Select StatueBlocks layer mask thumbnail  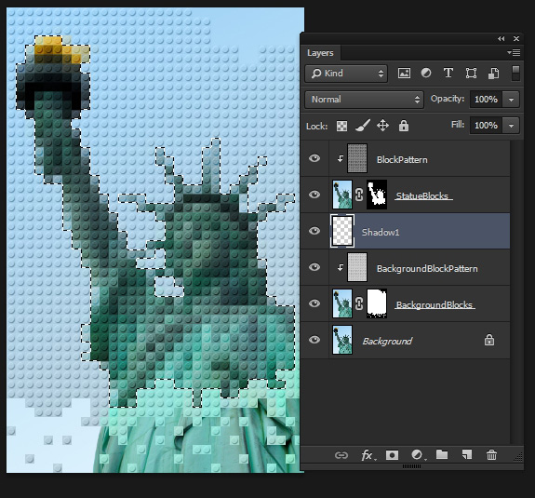click(377, 195)
